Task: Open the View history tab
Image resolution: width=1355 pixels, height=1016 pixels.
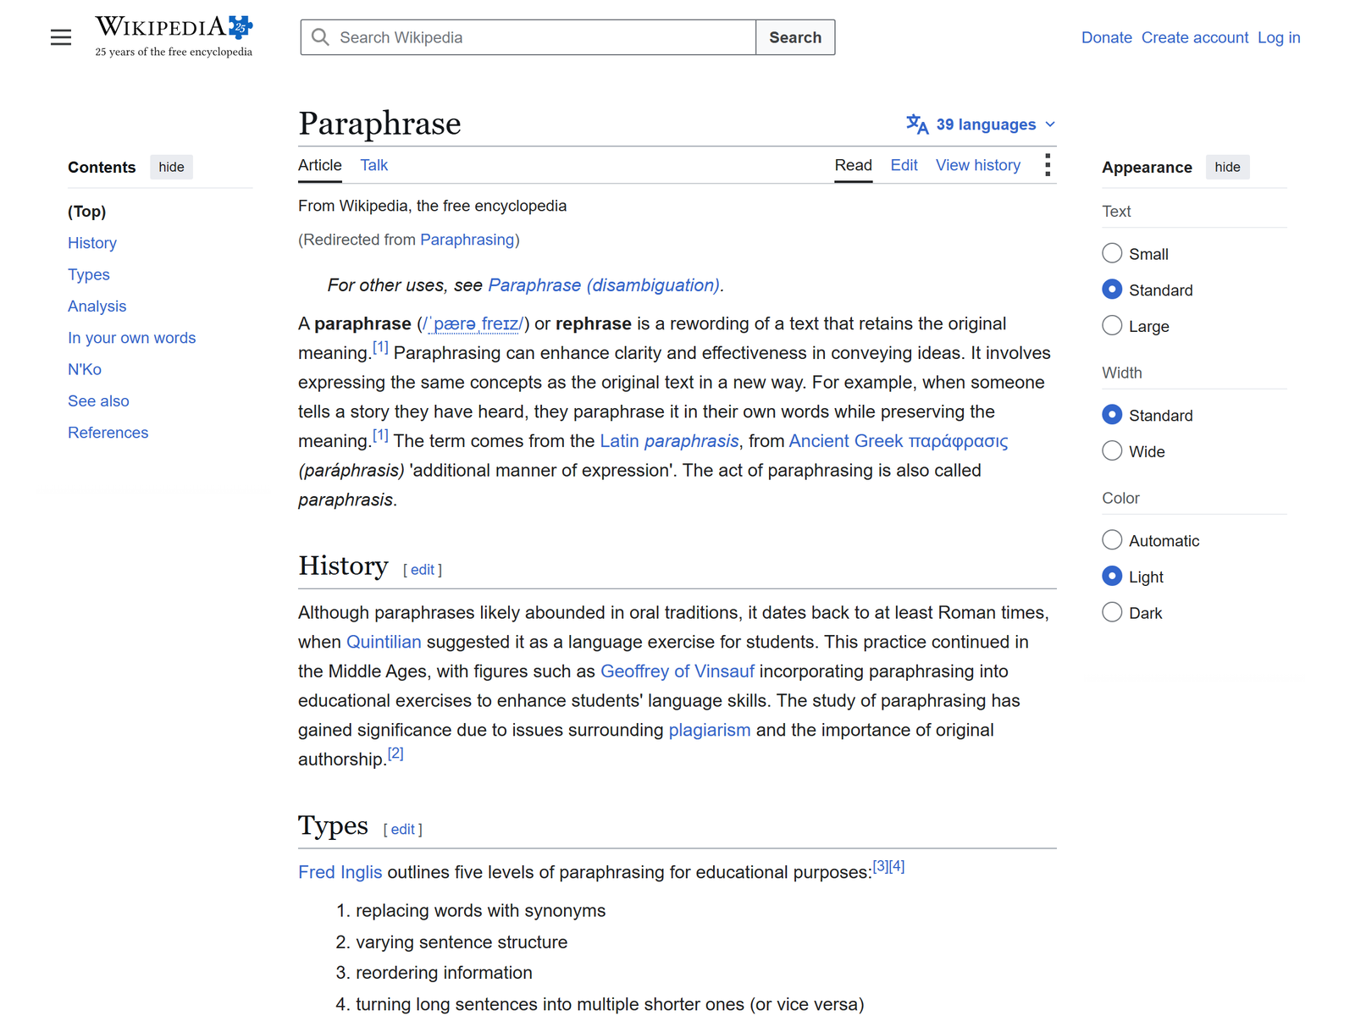Action: (x=978, y=165)
